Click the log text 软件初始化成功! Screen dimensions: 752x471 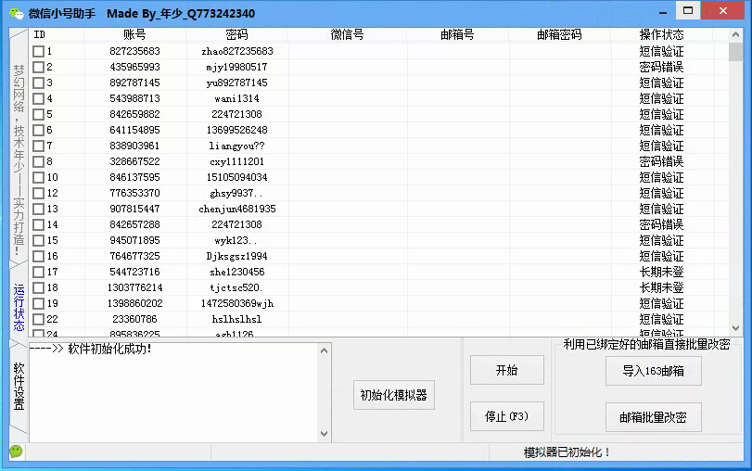(109, 349)
